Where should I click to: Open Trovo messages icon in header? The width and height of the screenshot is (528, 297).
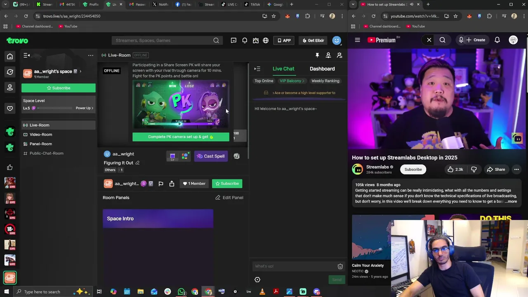coord(233,40)
